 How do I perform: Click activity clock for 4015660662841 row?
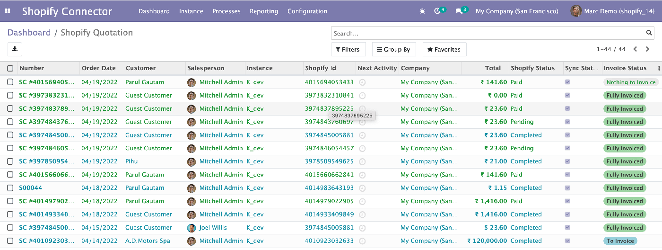click(362, 175)
